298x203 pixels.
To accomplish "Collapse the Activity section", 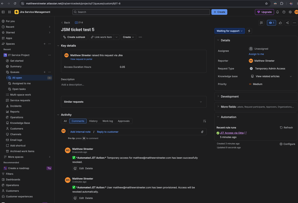I will click(58, 115).
